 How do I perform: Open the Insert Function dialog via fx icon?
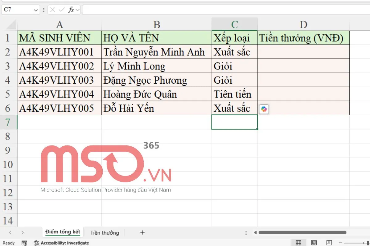72,10
